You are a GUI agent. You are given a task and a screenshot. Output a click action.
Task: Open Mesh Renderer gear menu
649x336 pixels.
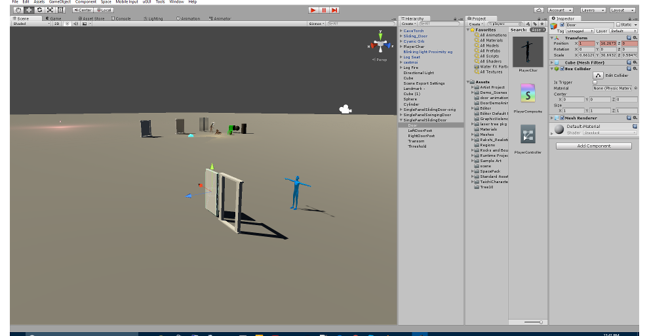click(x=635, y=118)
